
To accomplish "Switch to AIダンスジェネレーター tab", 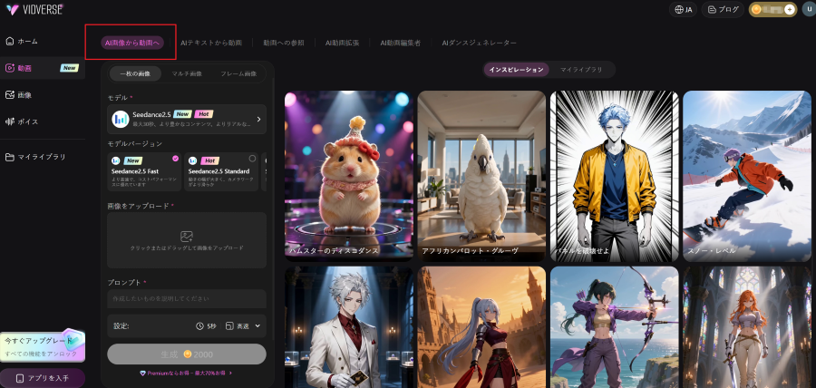I will pos(479,44).
